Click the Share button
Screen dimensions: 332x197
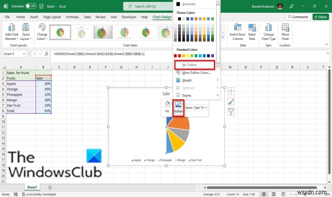(320, 17)
